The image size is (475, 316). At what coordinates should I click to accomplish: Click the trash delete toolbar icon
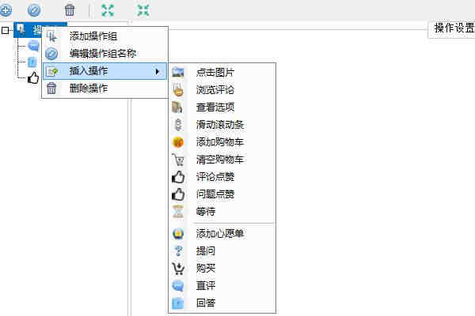[x=70, y=10]
